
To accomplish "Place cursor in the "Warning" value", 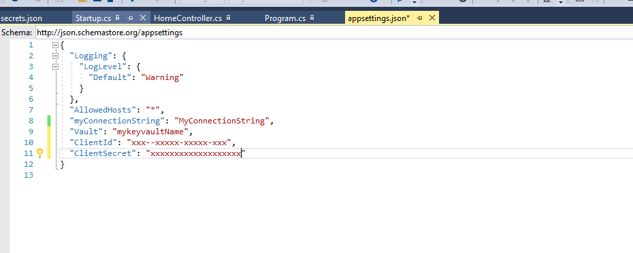I will (162, 77).
